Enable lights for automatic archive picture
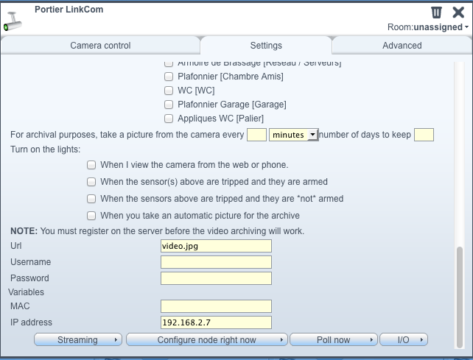Viewport: 473px width, 360px height. click(91, 216)
